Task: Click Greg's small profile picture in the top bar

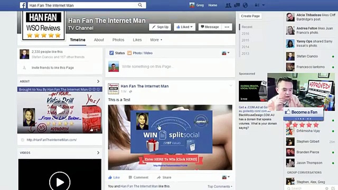Action: (x=192, y=5)
